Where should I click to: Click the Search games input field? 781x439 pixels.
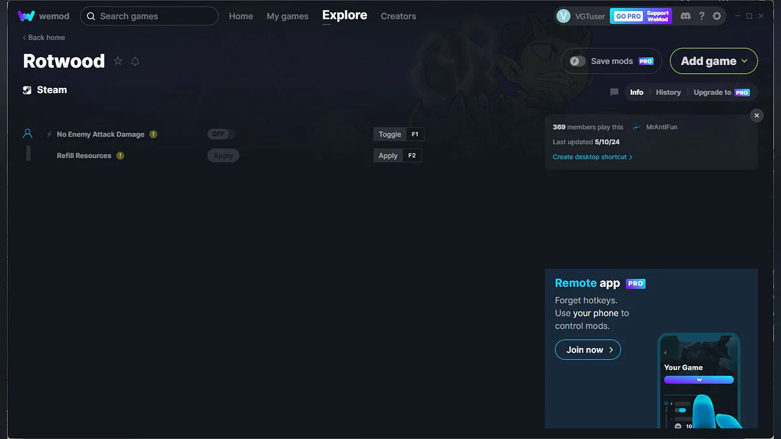coord(149,16)
